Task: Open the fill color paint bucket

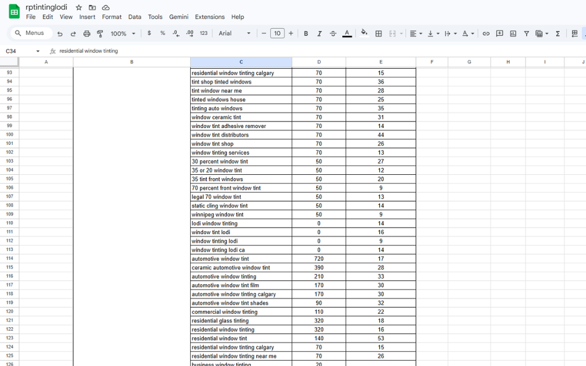Action: coord(364,33)
